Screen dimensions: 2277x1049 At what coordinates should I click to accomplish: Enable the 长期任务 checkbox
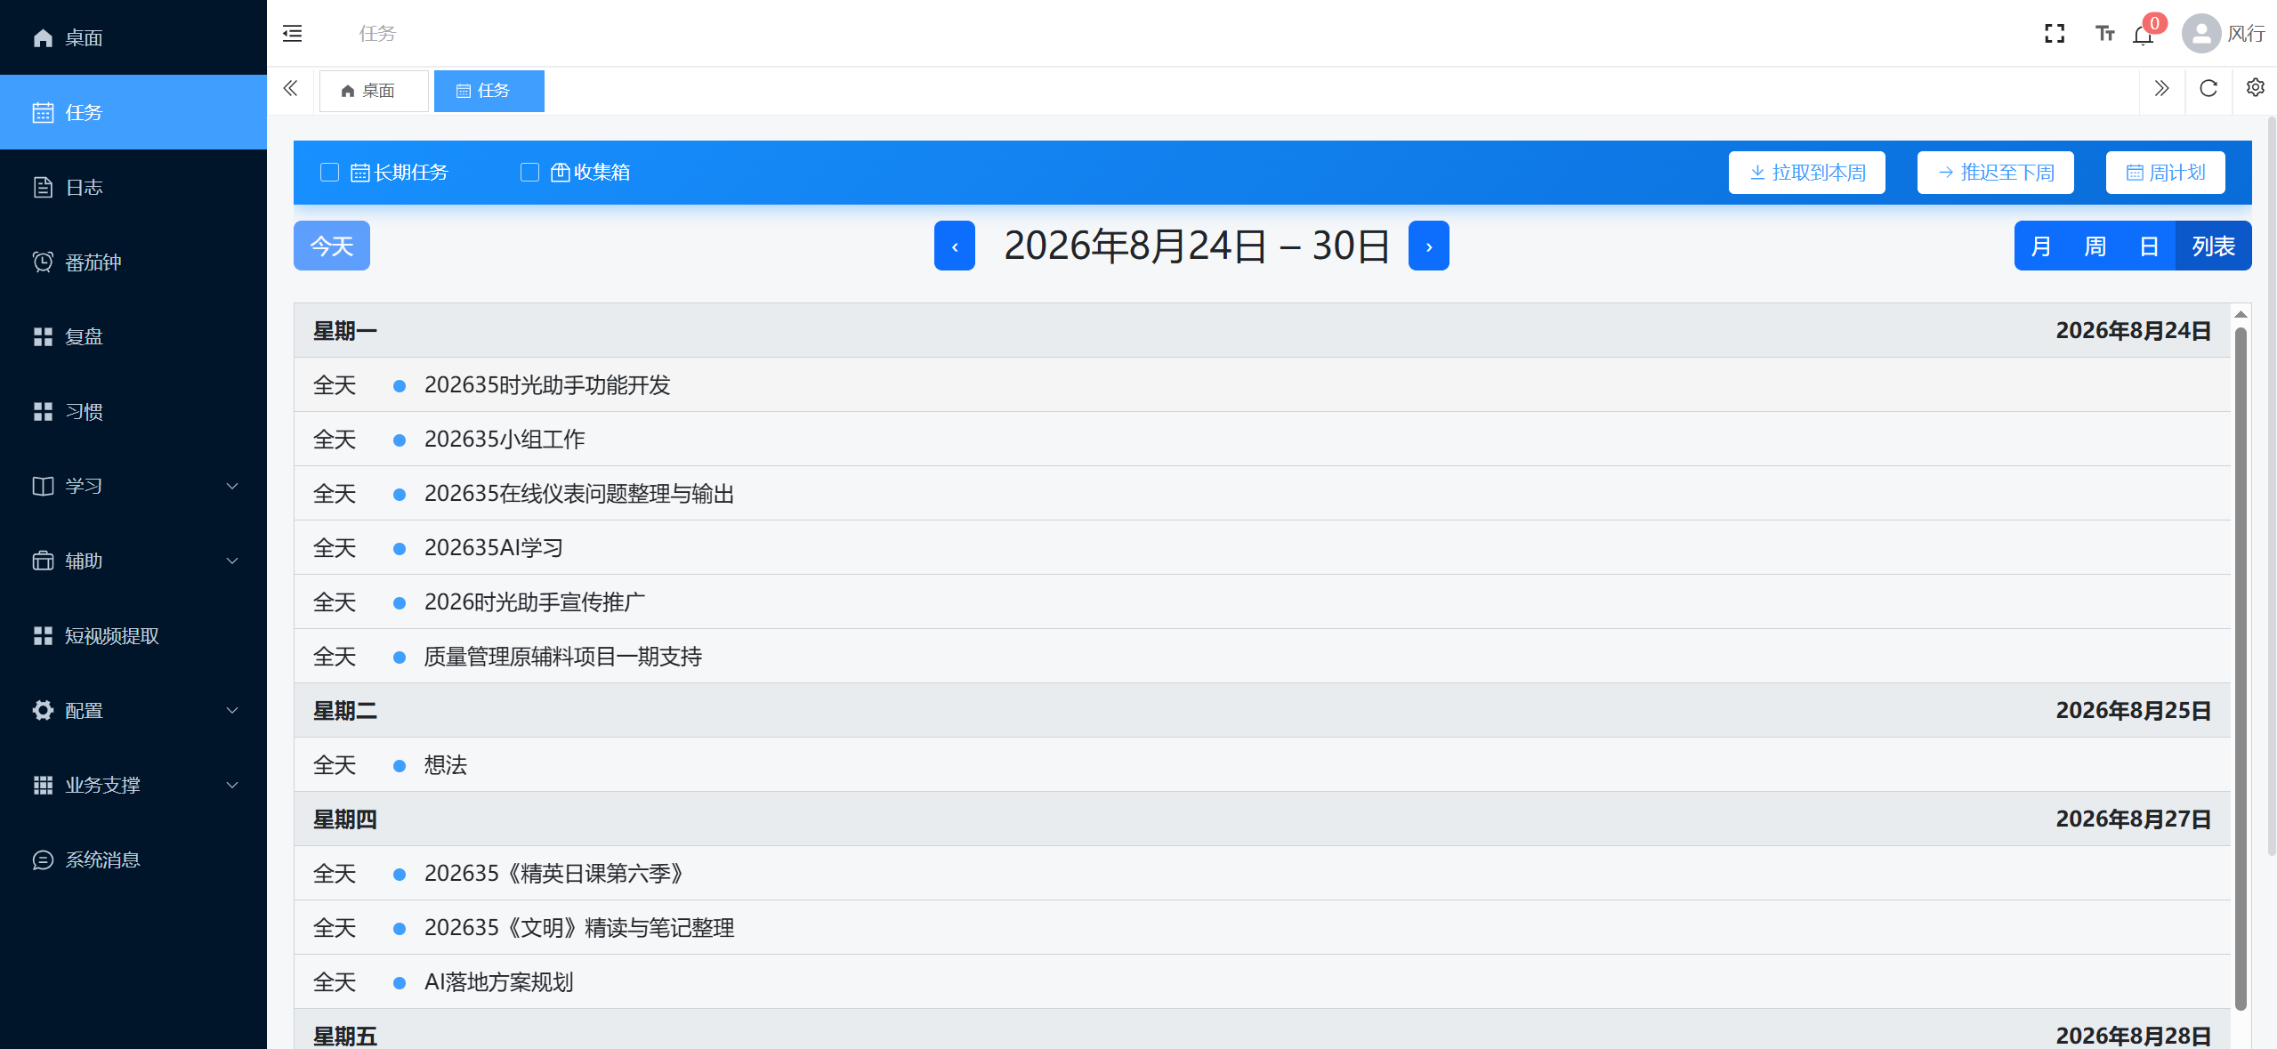click(x=330, y=172)
